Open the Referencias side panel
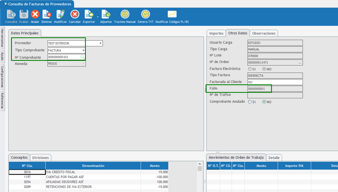The image size is (338, 192). coord(2,101)
